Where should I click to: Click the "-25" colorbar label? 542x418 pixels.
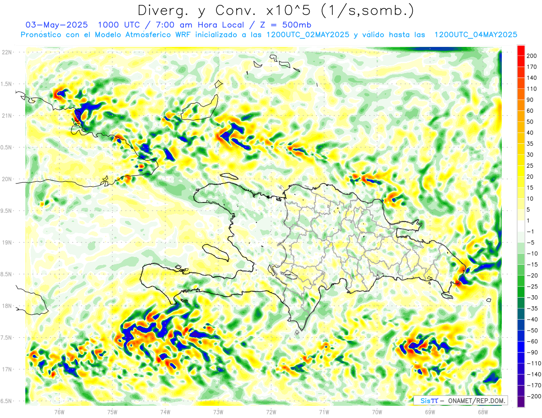click(533, 286)
